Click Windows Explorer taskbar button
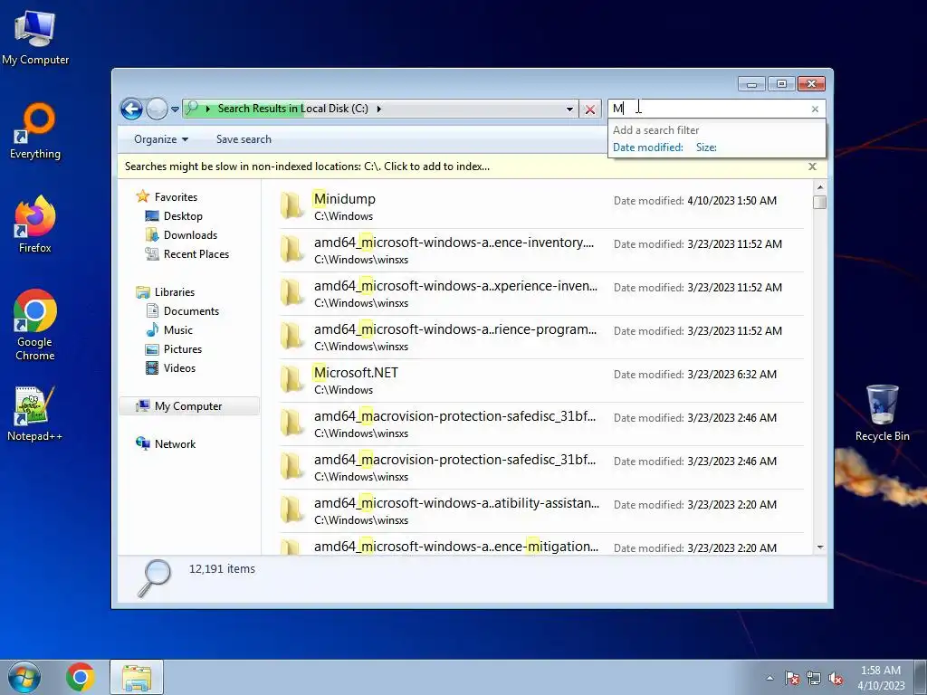 pos(137,677)
